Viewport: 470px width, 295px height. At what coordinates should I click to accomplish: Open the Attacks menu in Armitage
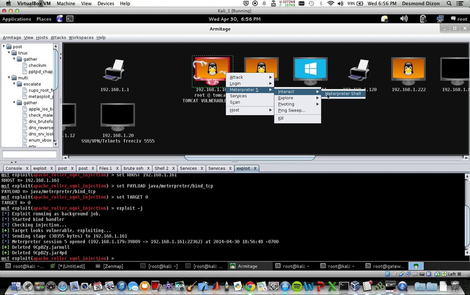[x=58, y=38]
